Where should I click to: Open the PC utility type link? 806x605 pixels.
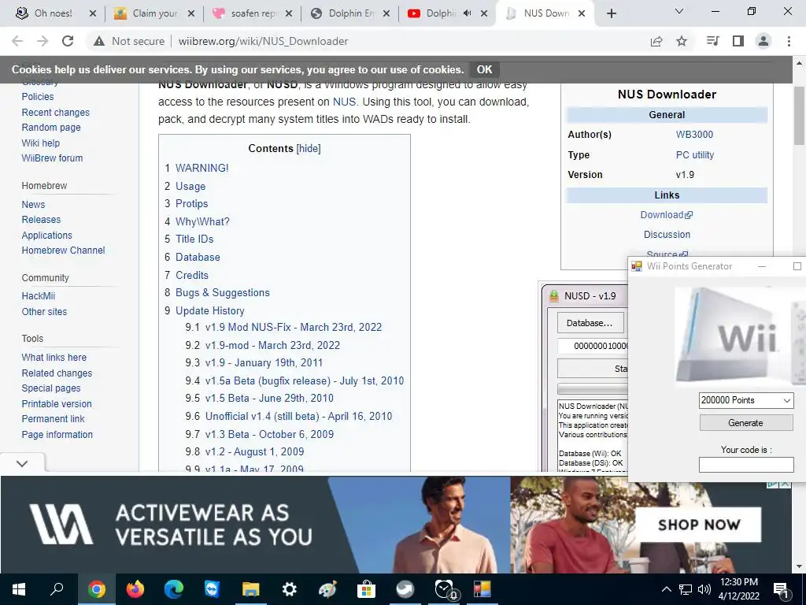(695, 155)
